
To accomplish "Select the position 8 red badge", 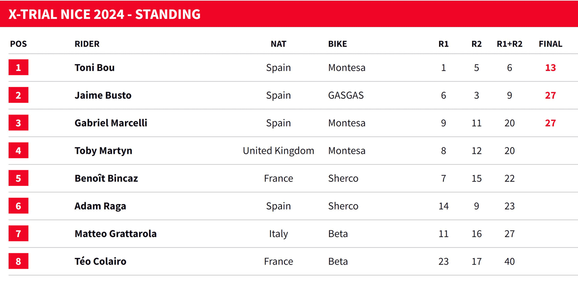I will (18, 261).
